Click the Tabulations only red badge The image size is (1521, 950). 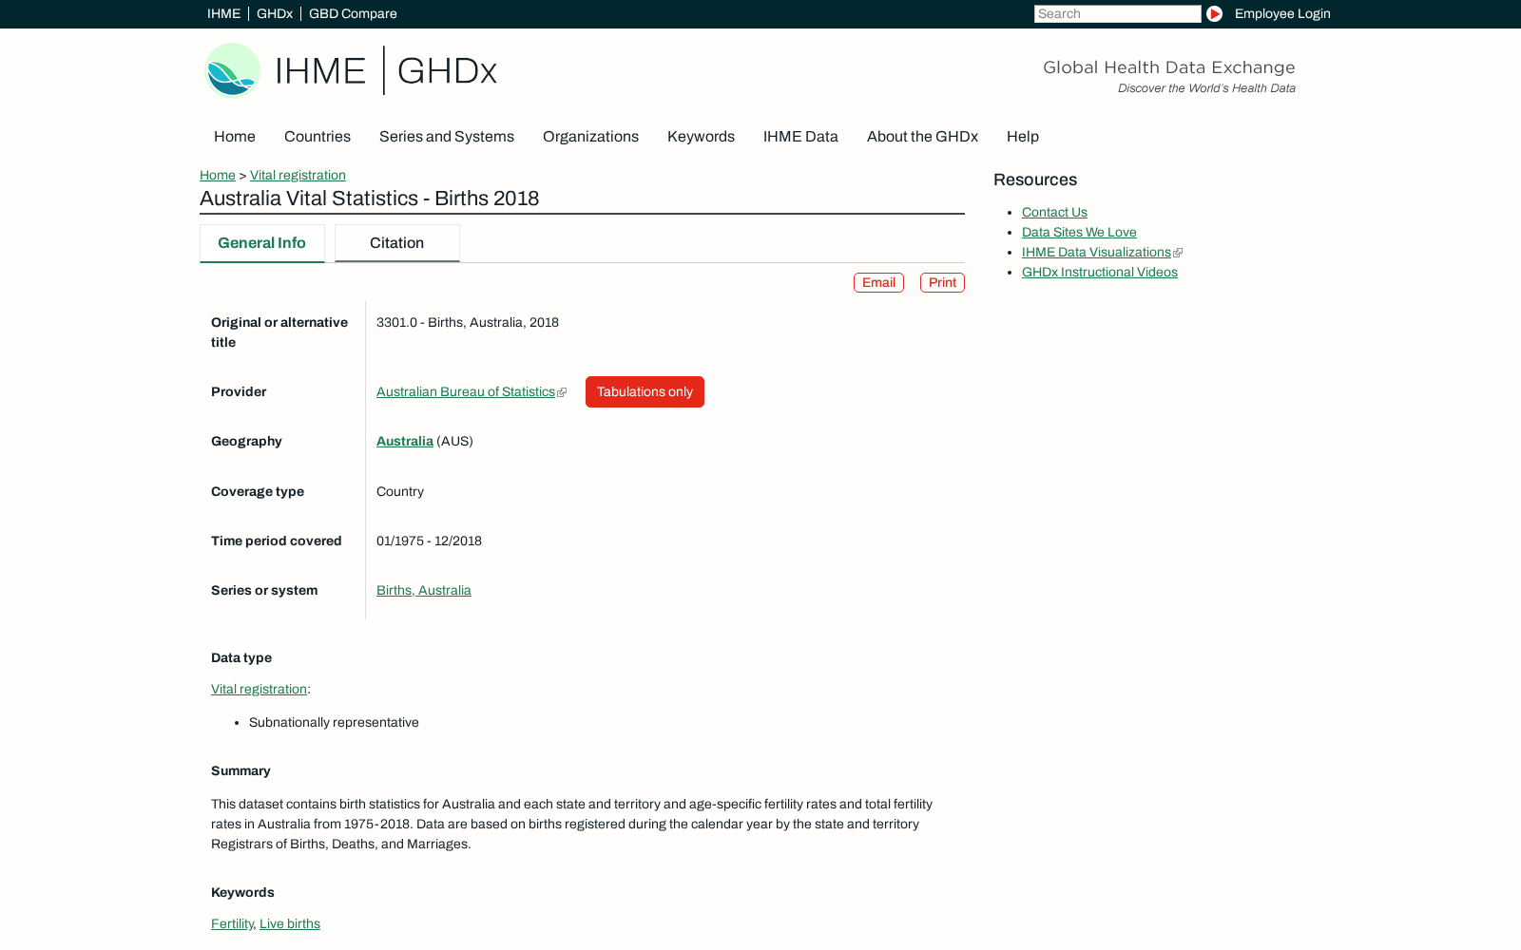pos(645,392)
